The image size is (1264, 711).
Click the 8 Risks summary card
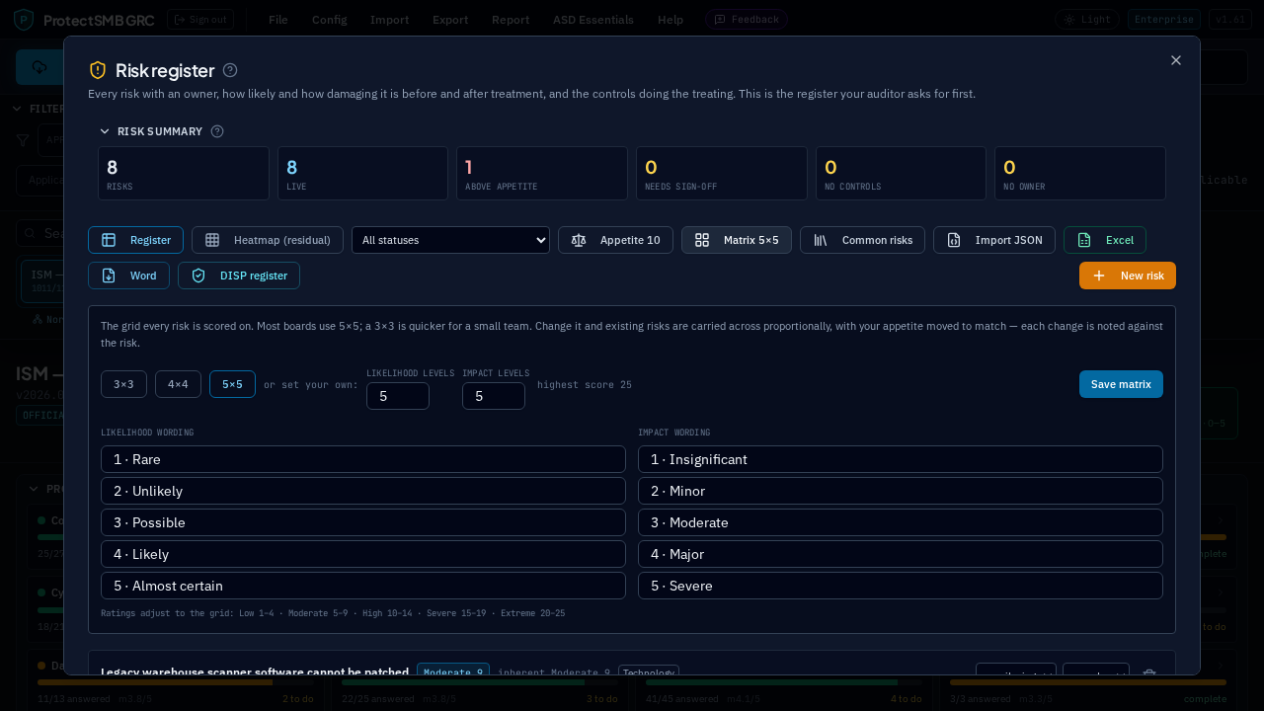pyautogui.click(x=184, y=174)
